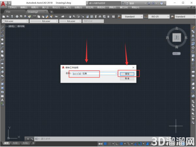Select the Multiline Text A tool
This screenshot has width=196, height=147.
[2, 100]
